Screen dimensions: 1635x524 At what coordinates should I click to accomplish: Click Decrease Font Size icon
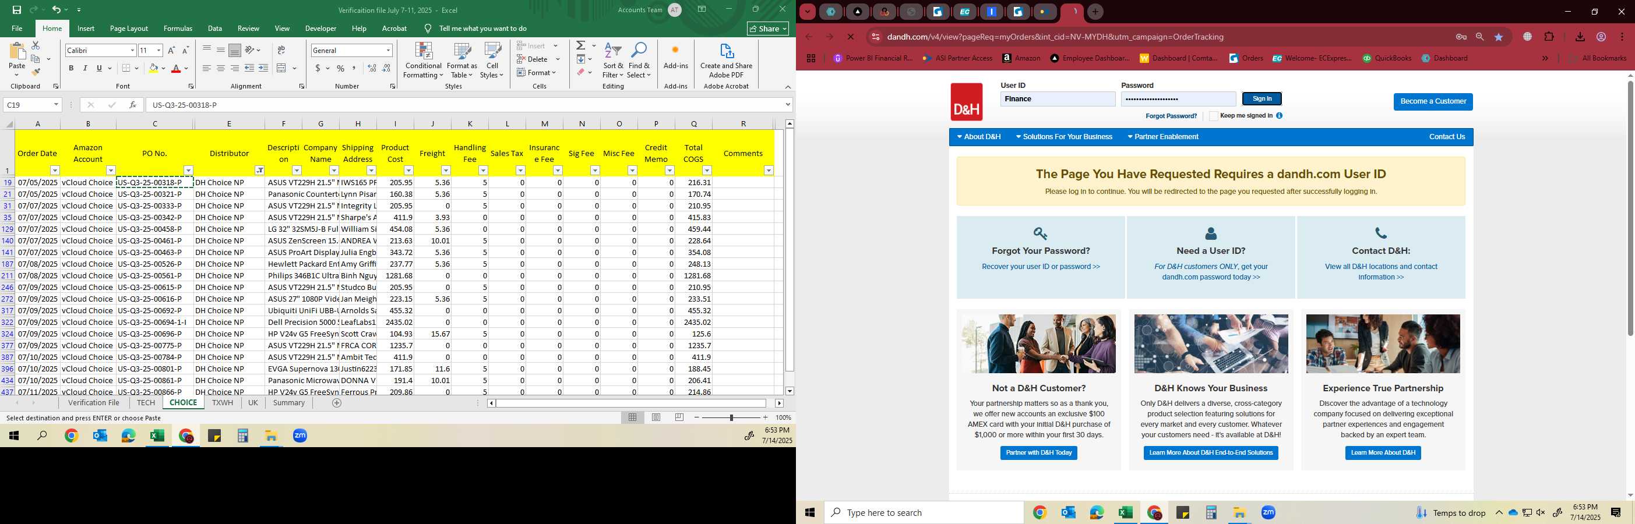coord(185,50)
